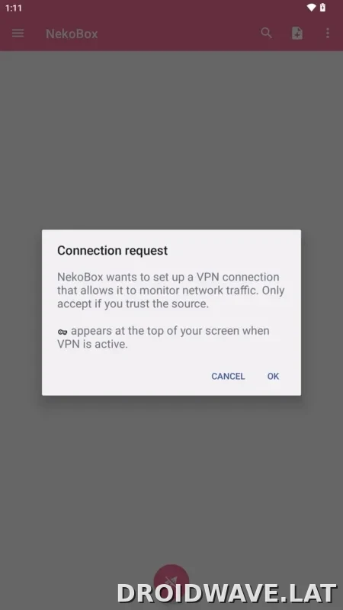Dismiss dialog with CANCEL
Viewport: 343px width, 610px height.
228,376
